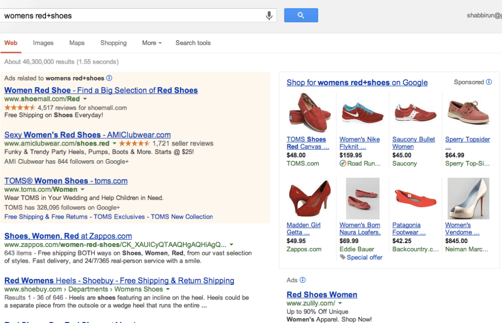Open dropdown arrow next to www.zulily.com/
The height and width of the screenshot is (323, 502).
pyautogui.click(x=340, y=303)
